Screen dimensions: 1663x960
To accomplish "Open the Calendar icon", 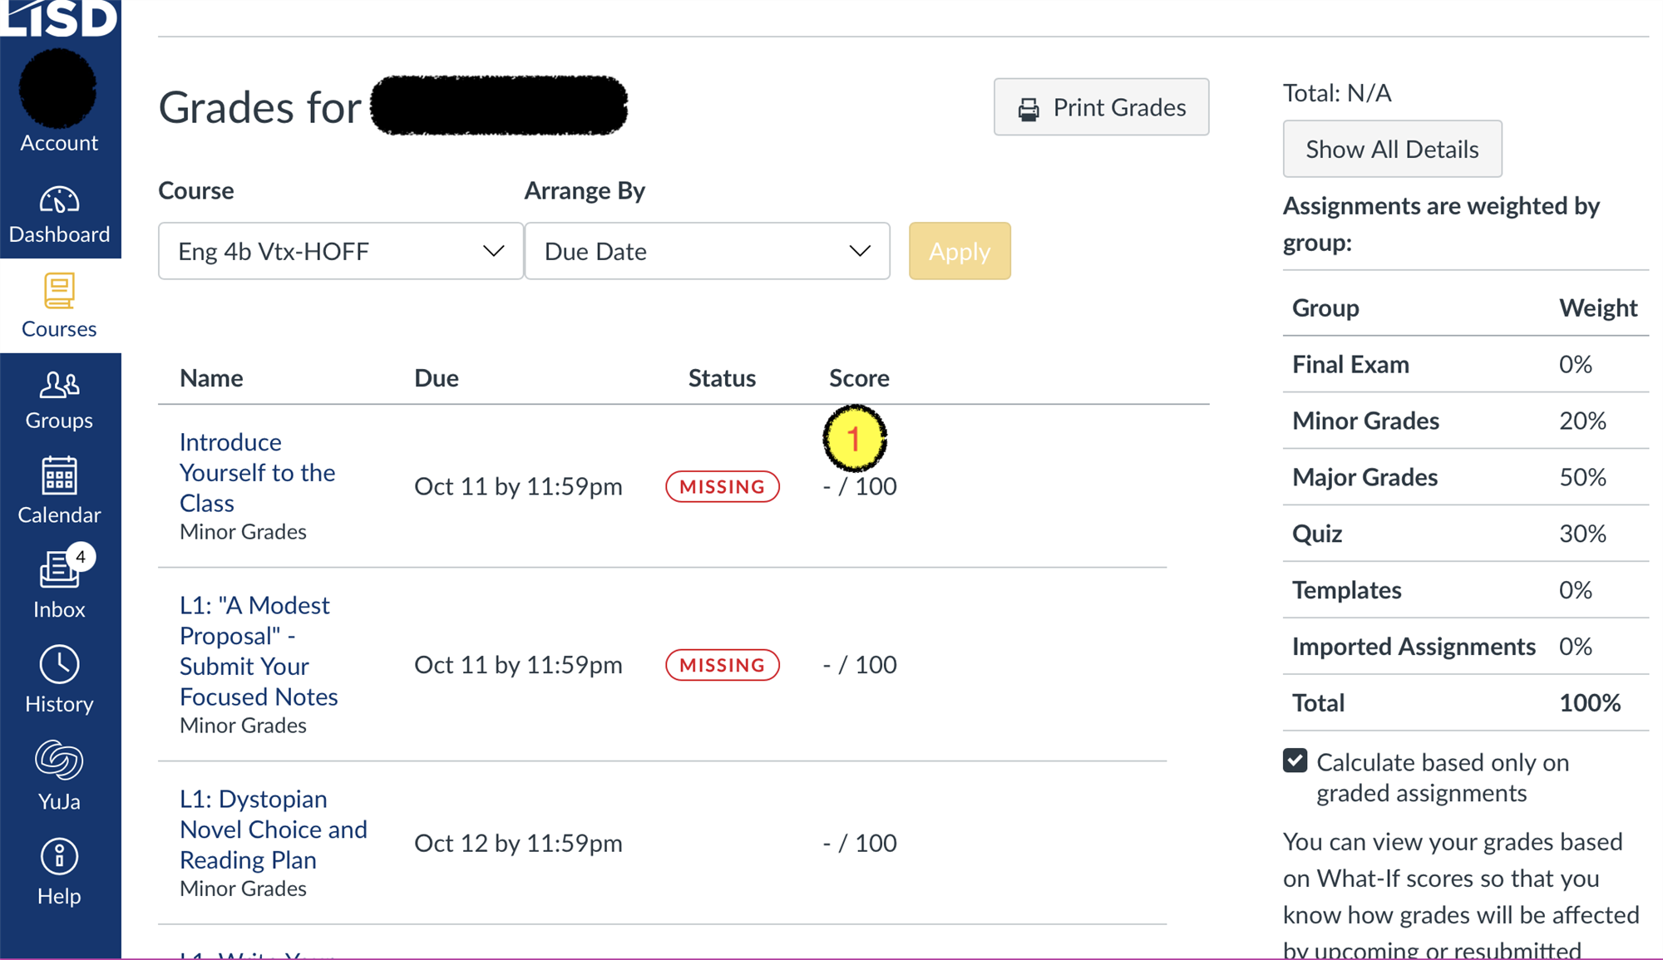I will (59, 475).
